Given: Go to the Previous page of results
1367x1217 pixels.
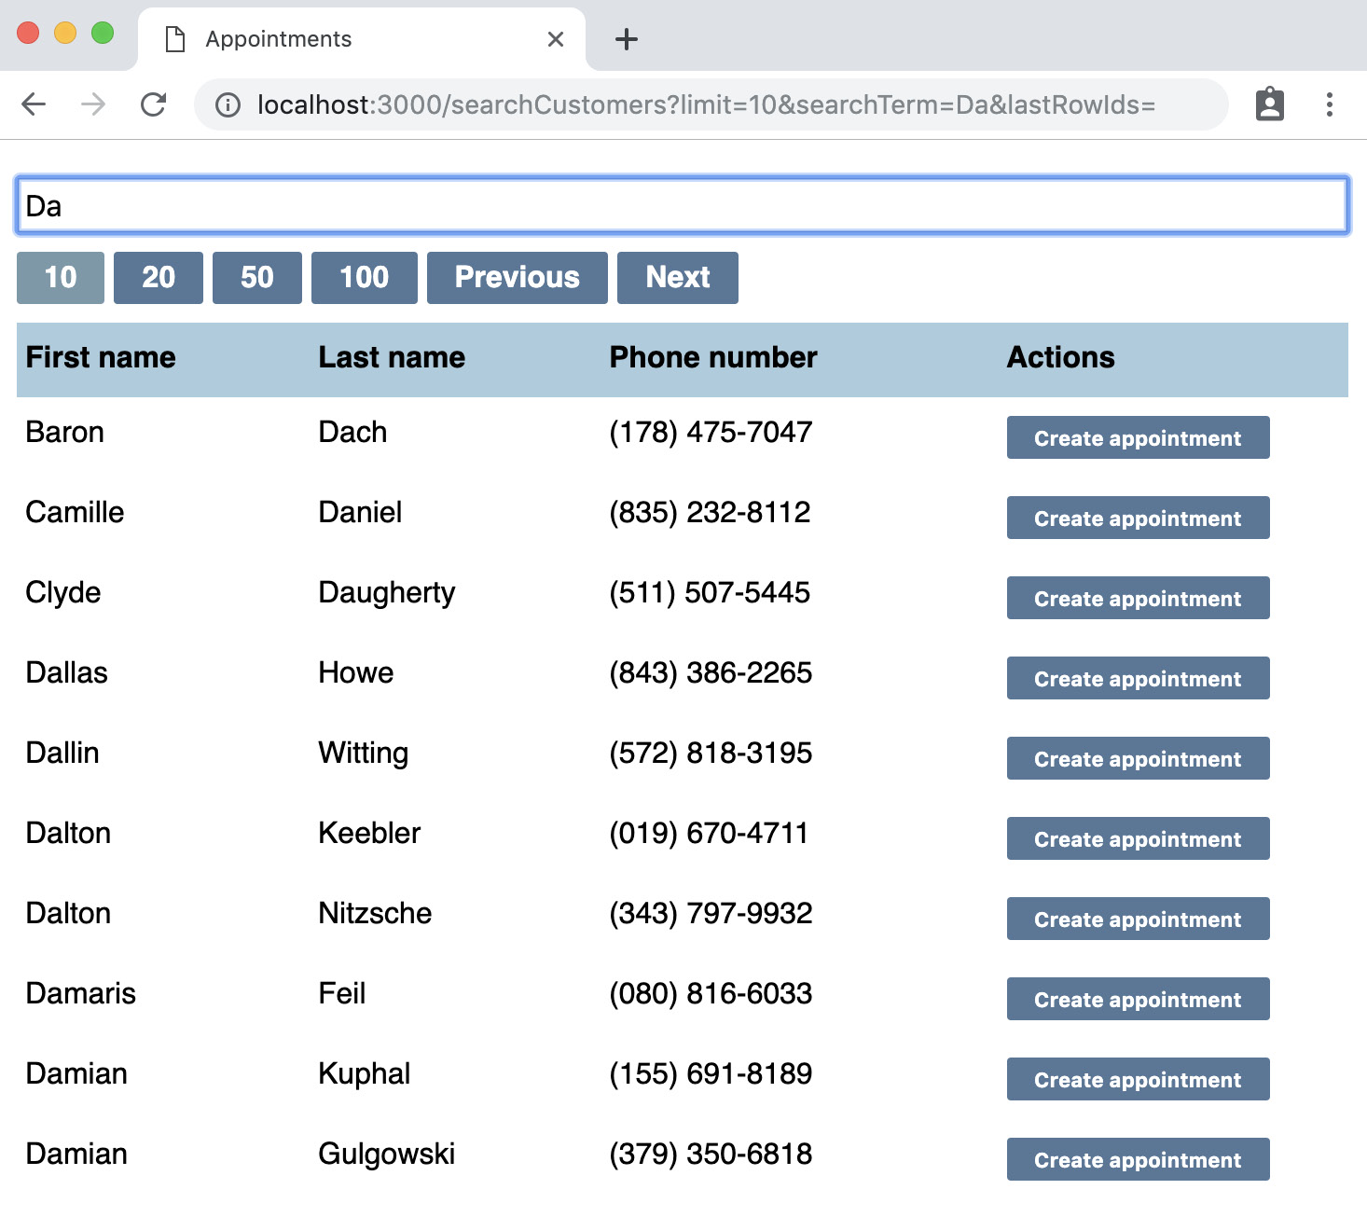Looking at the screenshot, I should click(517, 277).
